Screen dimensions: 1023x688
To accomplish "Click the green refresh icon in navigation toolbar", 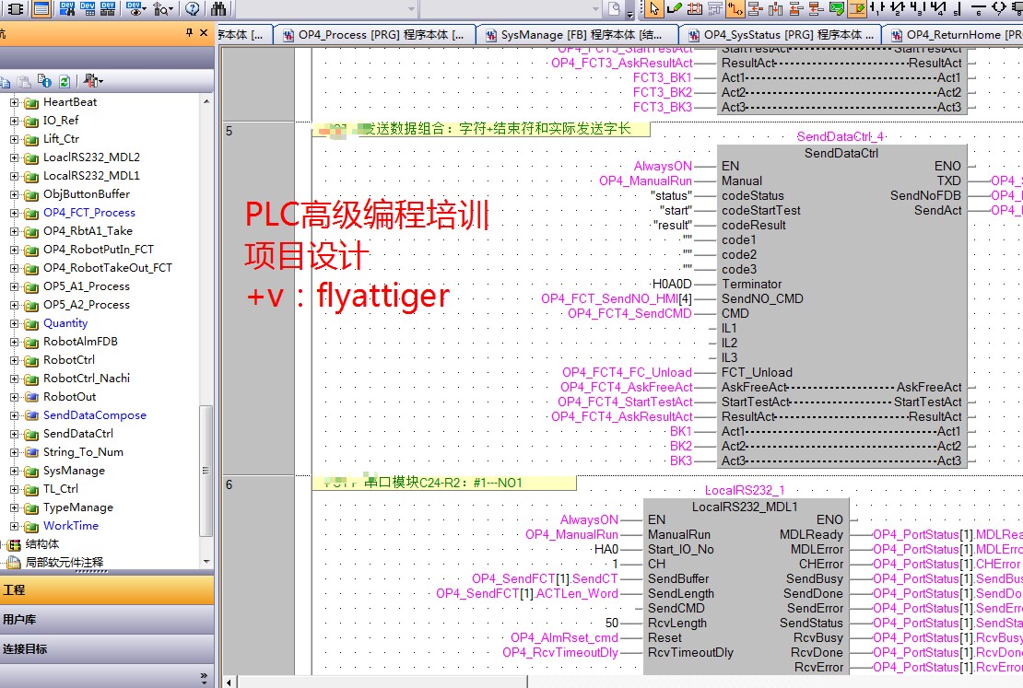I will pos(64,81).
